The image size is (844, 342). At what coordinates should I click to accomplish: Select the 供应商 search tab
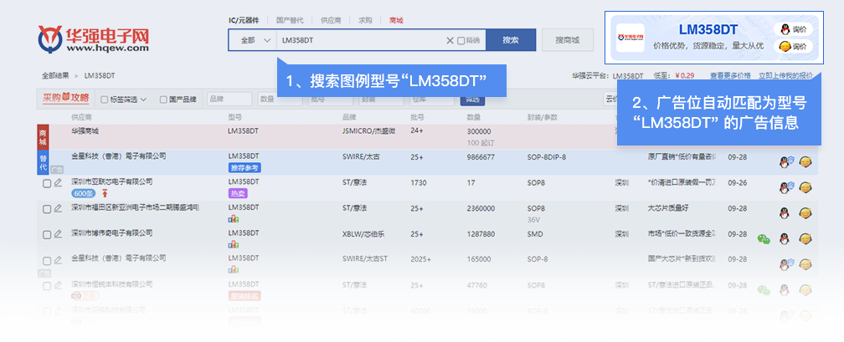[331, 19]
